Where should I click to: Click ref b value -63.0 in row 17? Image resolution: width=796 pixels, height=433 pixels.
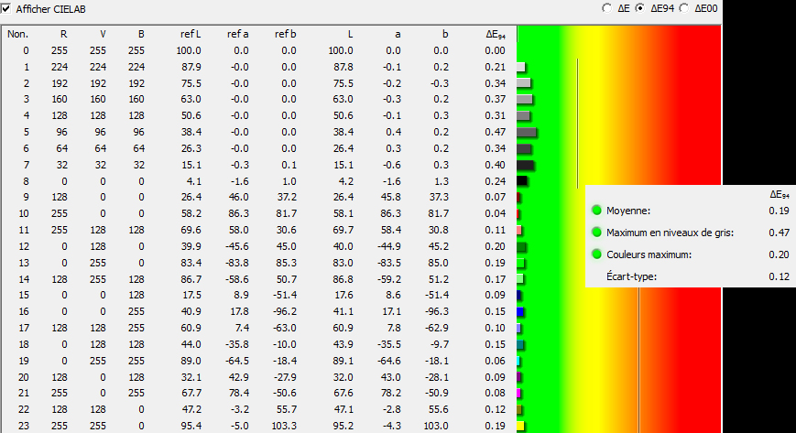coord(284,328)
